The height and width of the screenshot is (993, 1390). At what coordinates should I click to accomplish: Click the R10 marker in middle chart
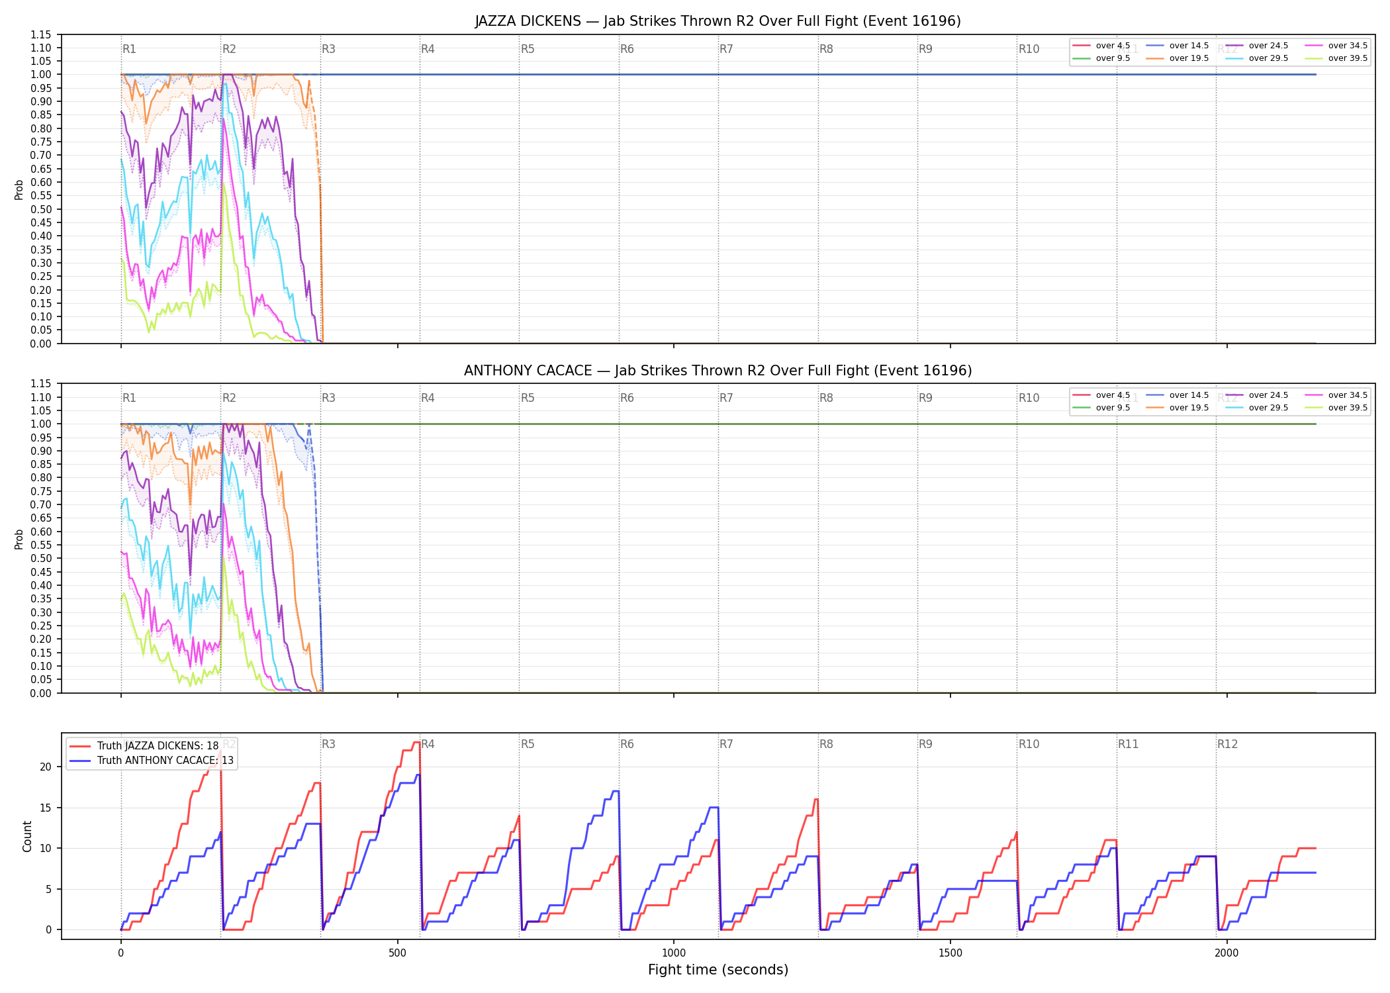pyautogui.click(x=1029, y=398)
